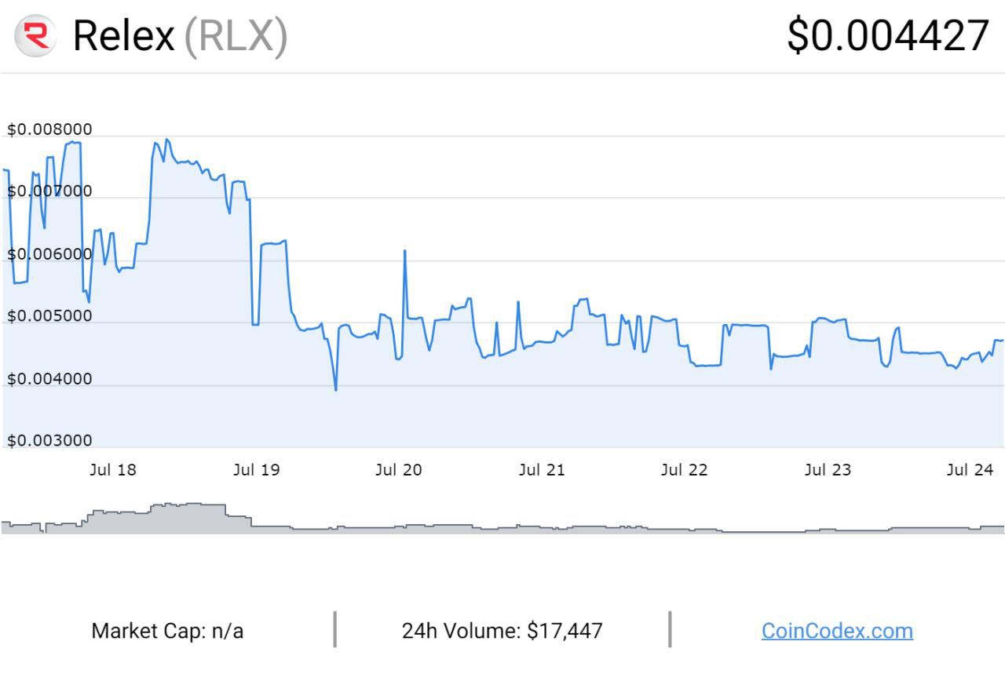Select the $0.004427 current price
Image resolution: width=1005 pixels, height=674 pixels.
888,36
